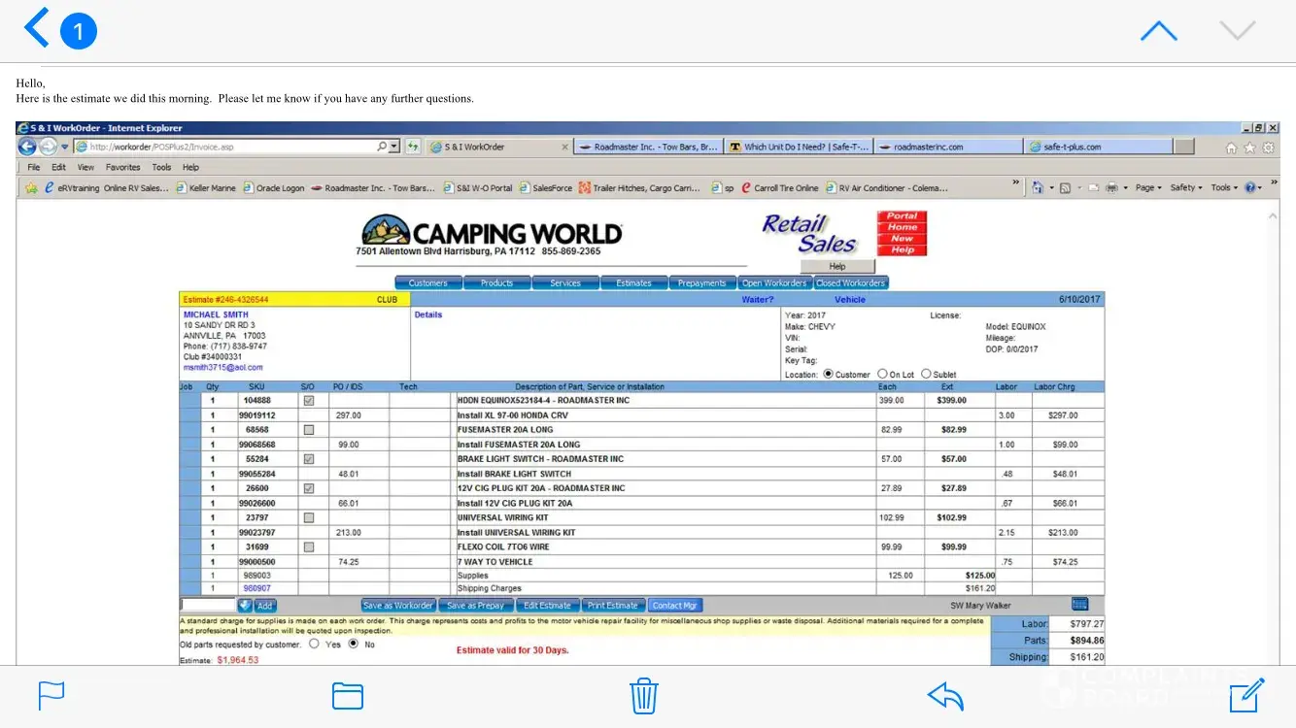The width and height of the screenshot is (1296, 728).
Task: Open the Page dropdown in IE toolbar
Action: coord(1147,187)
